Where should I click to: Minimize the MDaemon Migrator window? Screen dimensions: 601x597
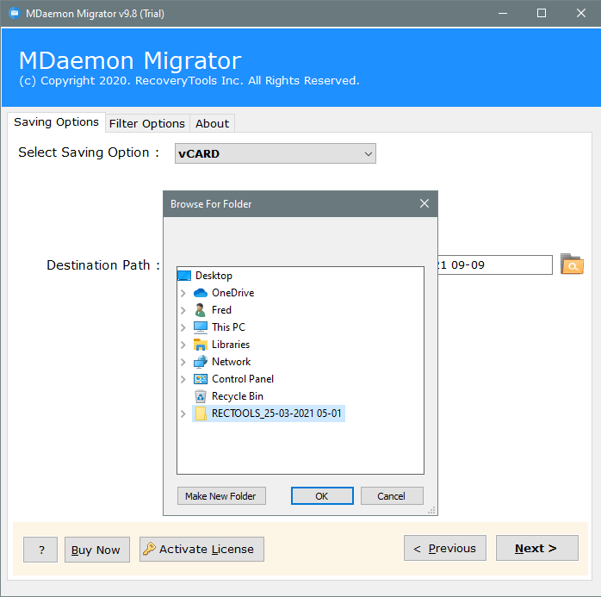click(503, 14)
